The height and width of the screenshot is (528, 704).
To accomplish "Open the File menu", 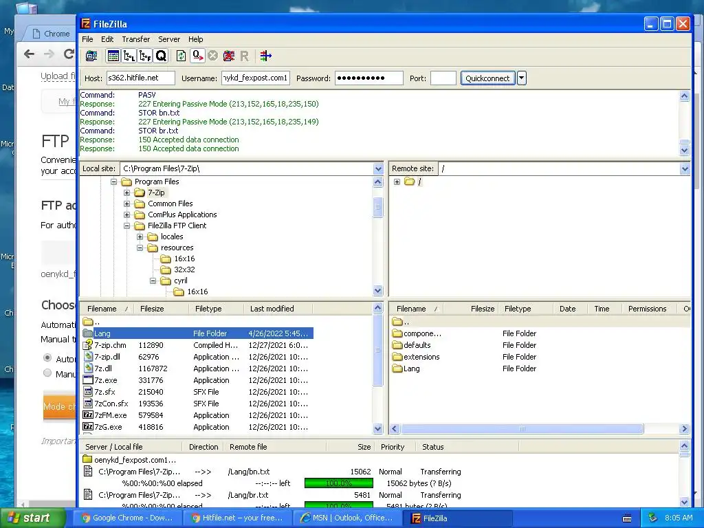I will (87, 39).
